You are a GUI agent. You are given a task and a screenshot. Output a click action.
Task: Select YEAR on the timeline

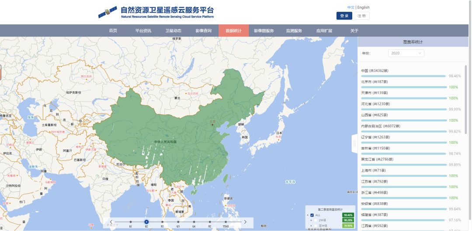[226, 222]
